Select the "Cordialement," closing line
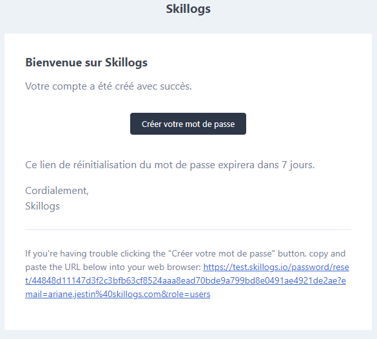Viewport: 377px width, 339px height. pyautogui.click(x=57, y=191)
